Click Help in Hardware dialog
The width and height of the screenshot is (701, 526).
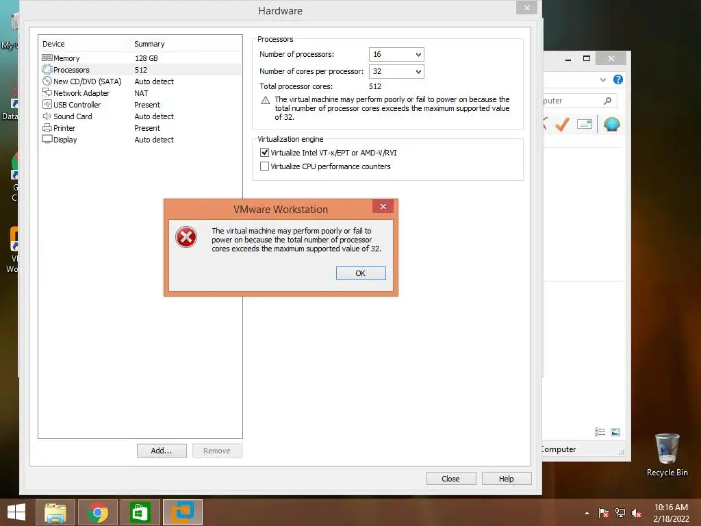(507, 479)
